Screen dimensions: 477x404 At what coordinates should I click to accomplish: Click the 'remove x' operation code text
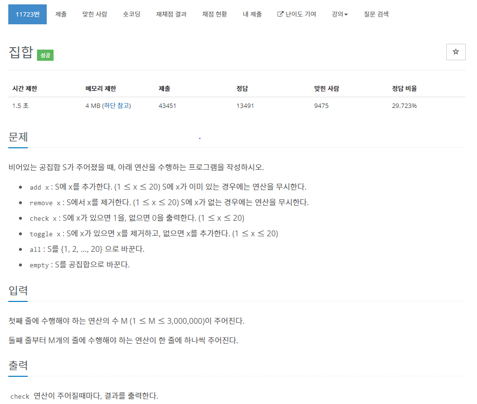pyautogui.click(x=45, y=203)
